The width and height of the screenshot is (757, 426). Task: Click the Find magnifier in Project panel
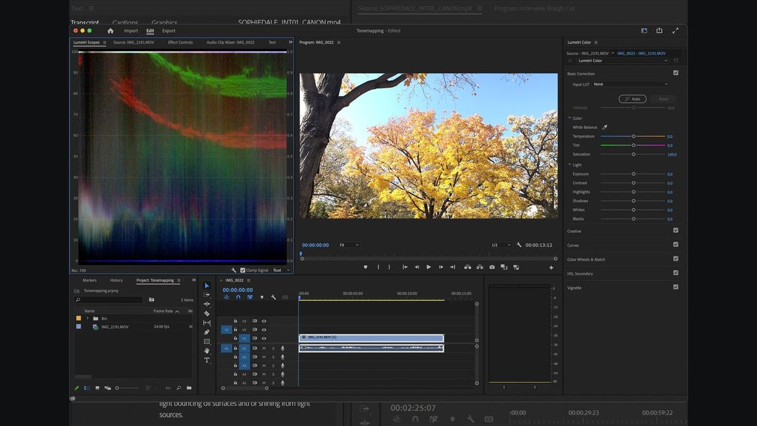click(179, 388)
